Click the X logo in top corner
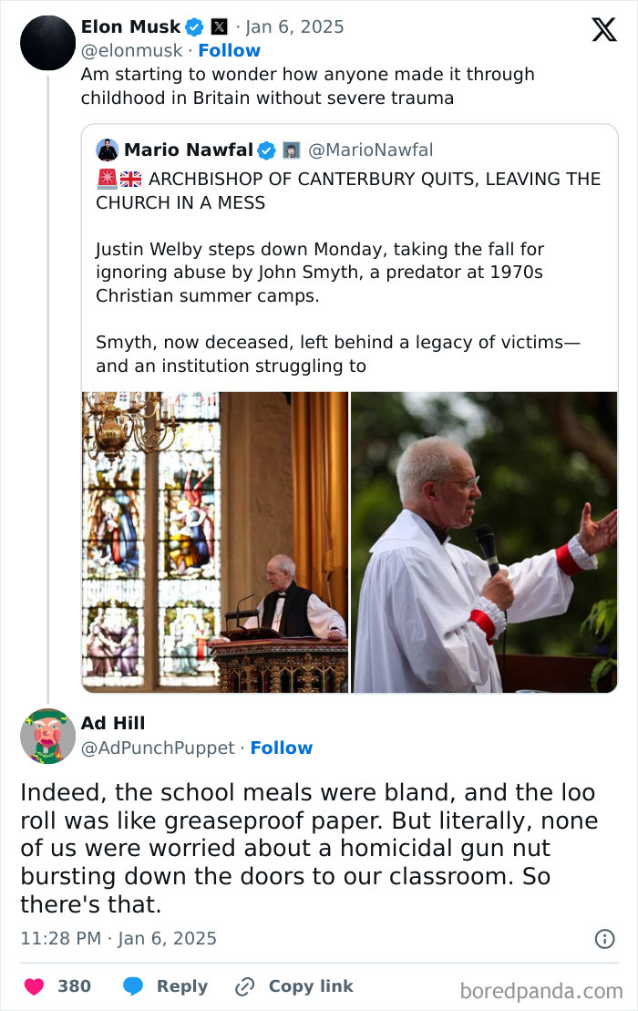Image resolution: width=638 pixels, height=1011 pixels. point(604,29)
